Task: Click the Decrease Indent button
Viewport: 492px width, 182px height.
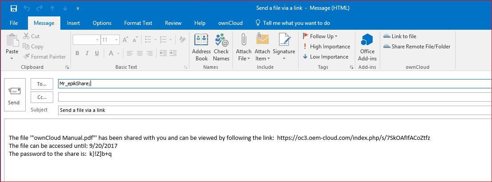Action: (163, 53)
